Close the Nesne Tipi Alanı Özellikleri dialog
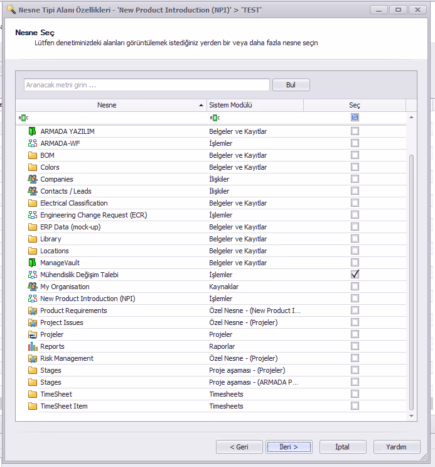435x467 pixels. tap(417, 10)
